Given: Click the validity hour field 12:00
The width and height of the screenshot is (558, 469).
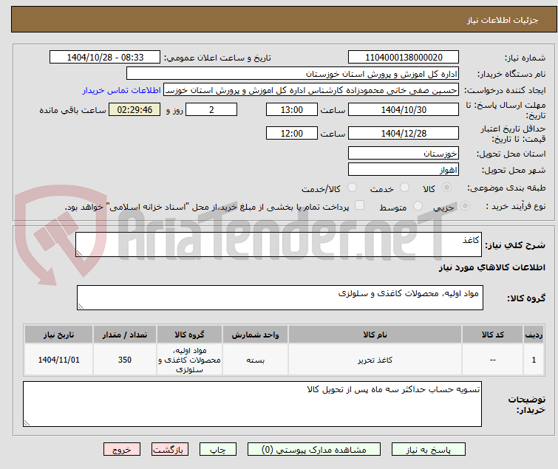Looking at the screenshot, I should pyautogui.click(x=291, y=134).
